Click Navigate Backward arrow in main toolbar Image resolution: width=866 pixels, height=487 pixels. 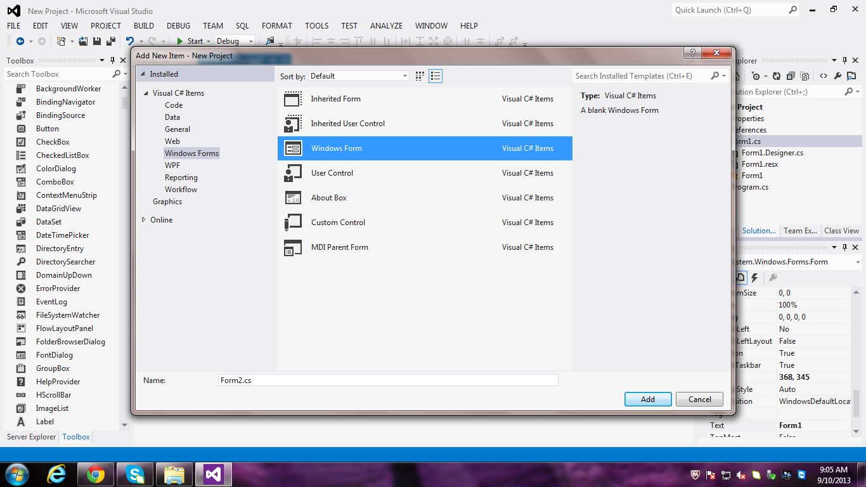(20, 41)
